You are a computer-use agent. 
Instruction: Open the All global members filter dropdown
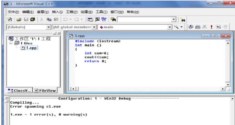point(94,27)
